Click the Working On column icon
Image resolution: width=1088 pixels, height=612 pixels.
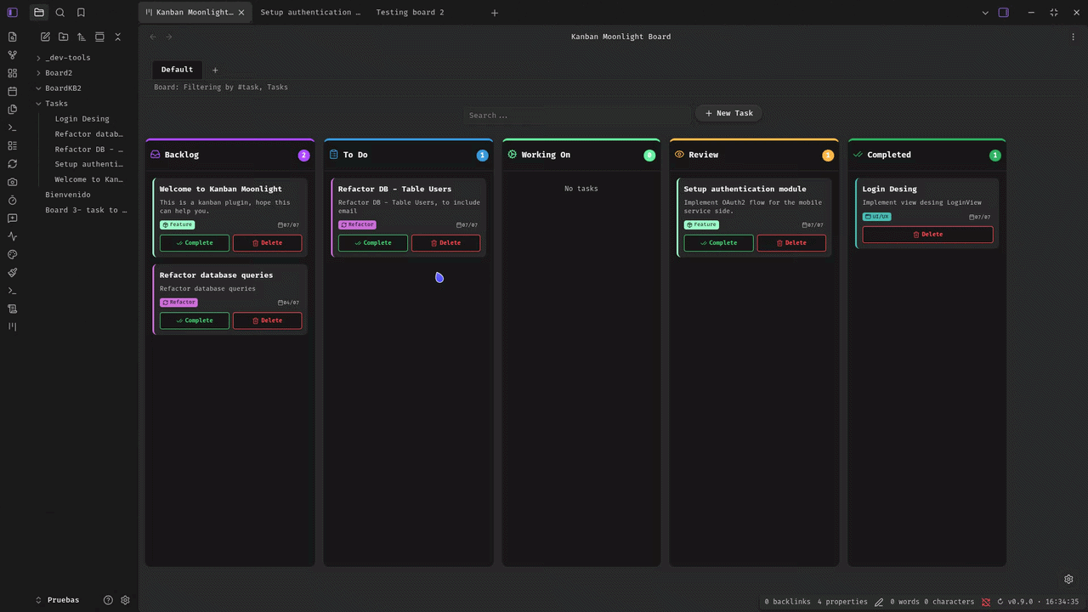point(512,155)
